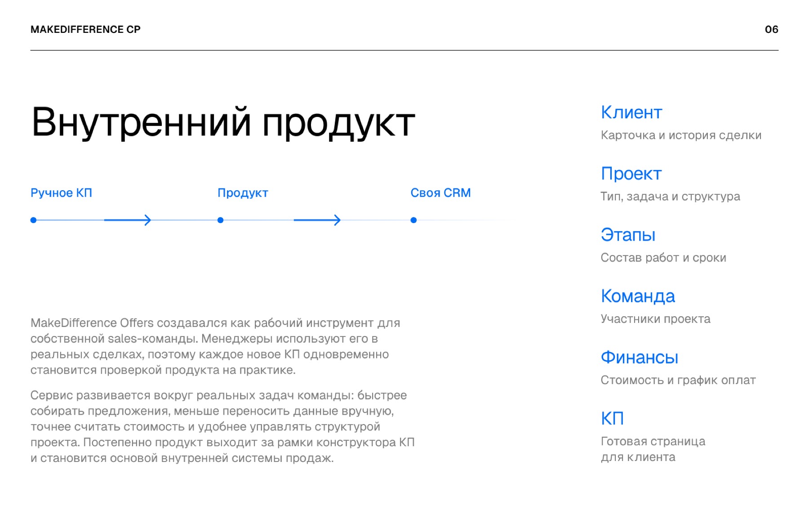Open the Команда section heading
The height and width of the screenshot is (506, 809).
point(638,296)
